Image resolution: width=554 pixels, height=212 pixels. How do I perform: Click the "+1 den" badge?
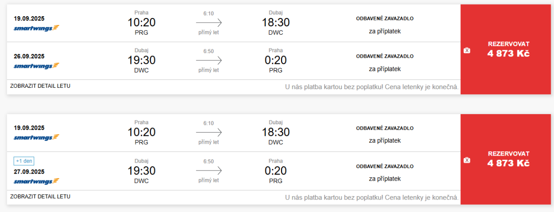coord(24,161)
